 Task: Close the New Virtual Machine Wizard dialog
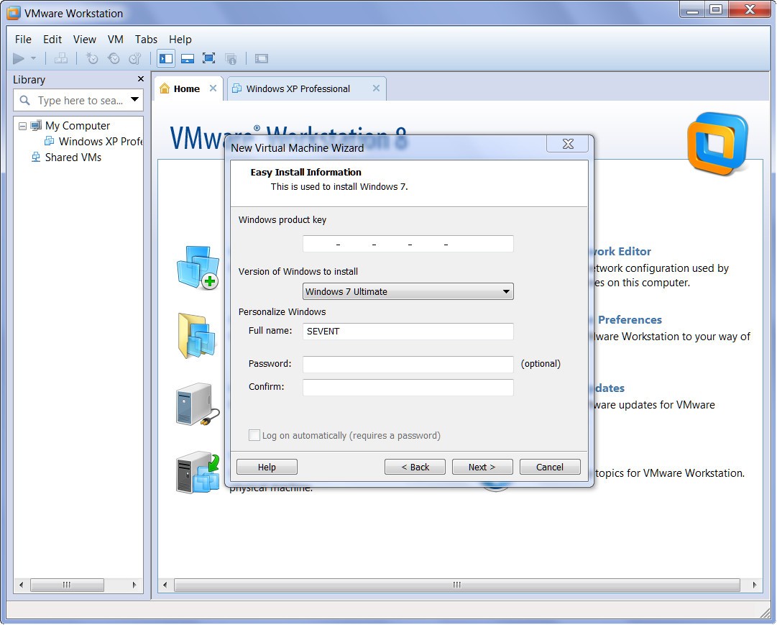568,144
